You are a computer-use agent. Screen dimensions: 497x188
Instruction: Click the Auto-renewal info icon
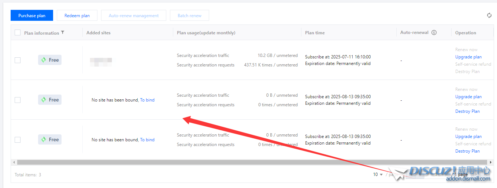click(x=434, y=32)
